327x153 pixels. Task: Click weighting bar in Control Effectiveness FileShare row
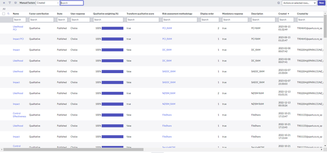[112, 115]
